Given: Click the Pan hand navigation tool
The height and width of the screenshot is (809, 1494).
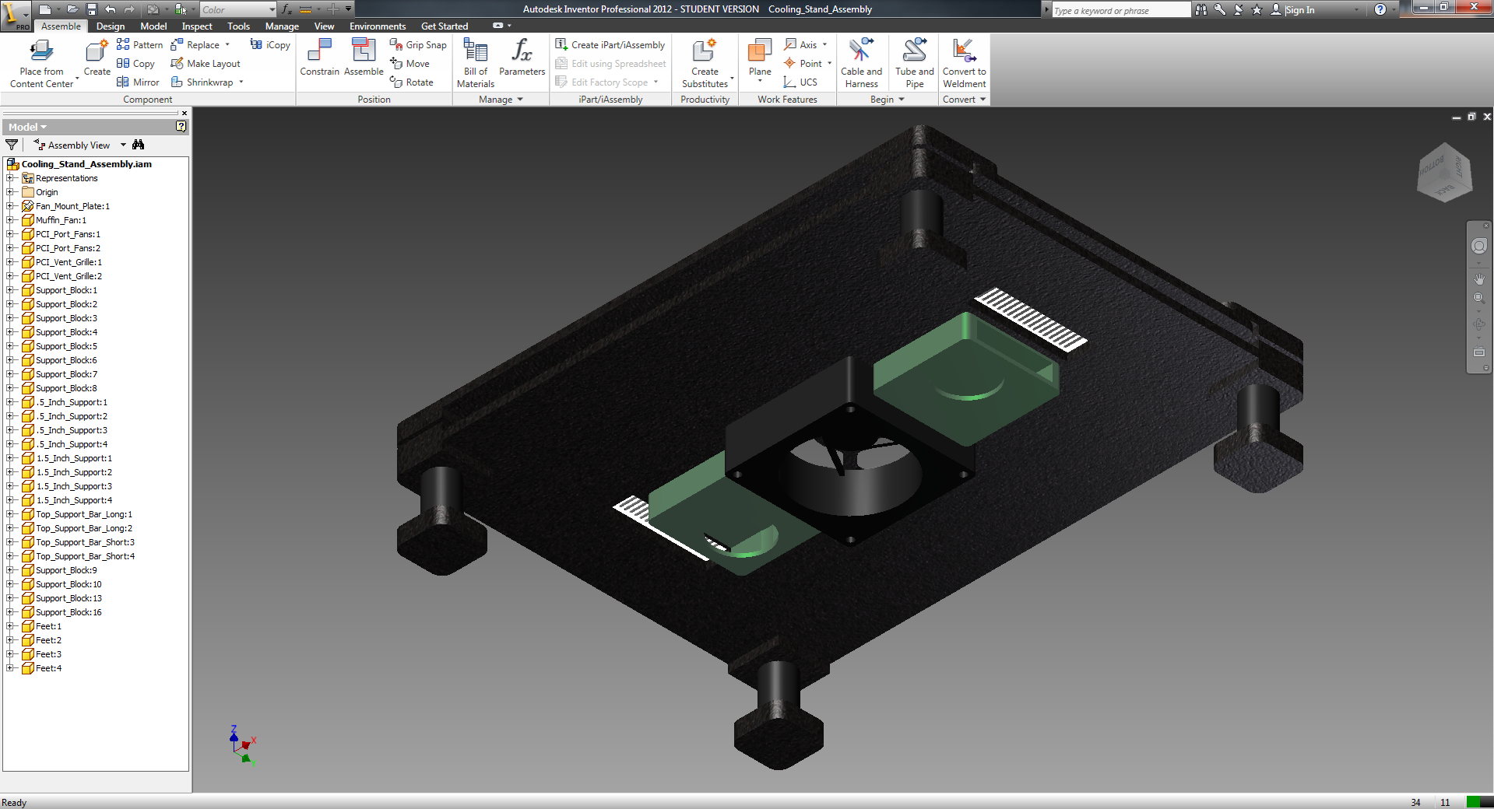Looking at the screenshot, I should pyautogui.click(x=1478, y=278).
